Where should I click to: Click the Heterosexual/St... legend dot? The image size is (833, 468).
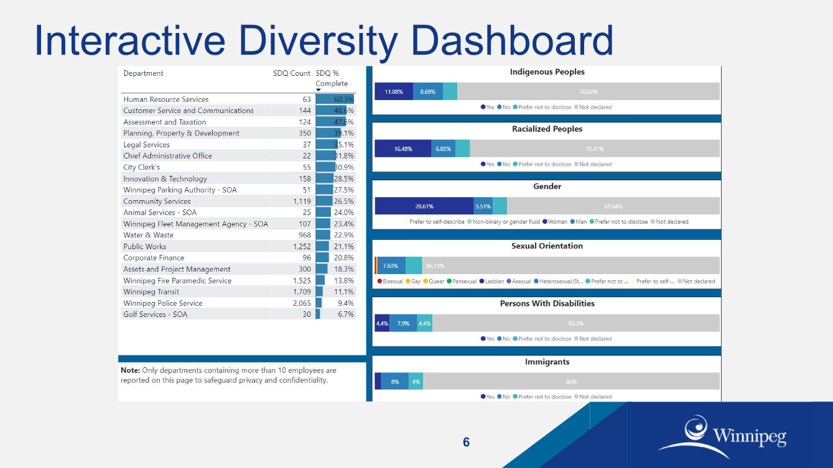(537, 282)
